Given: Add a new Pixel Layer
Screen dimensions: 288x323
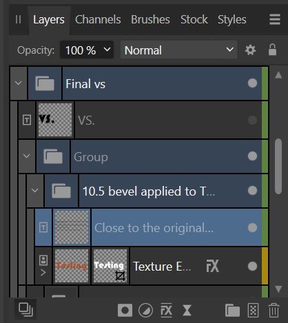Looking at the screenshot, I should (253, 311).
